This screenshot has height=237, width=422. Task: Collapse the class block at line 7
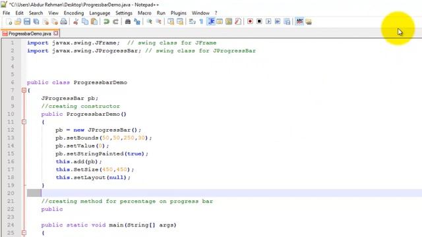(24, 90)
